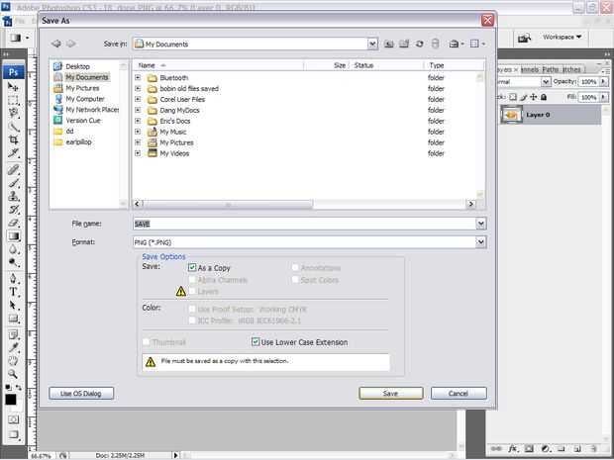Open the Save in location dropdown

pos(372,44)
